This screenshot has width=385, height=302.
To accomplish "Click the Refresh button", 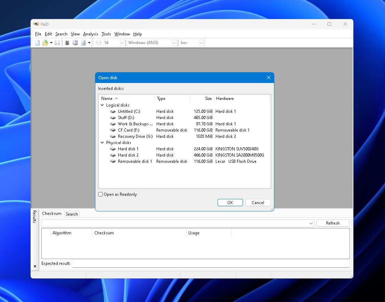I will [x=332, y=223].
